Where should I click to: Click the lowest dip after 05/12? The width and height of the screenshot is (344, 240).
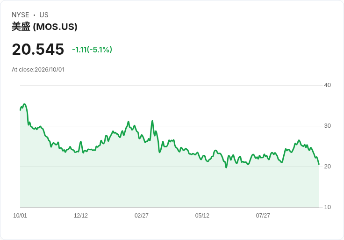point(226,167)
